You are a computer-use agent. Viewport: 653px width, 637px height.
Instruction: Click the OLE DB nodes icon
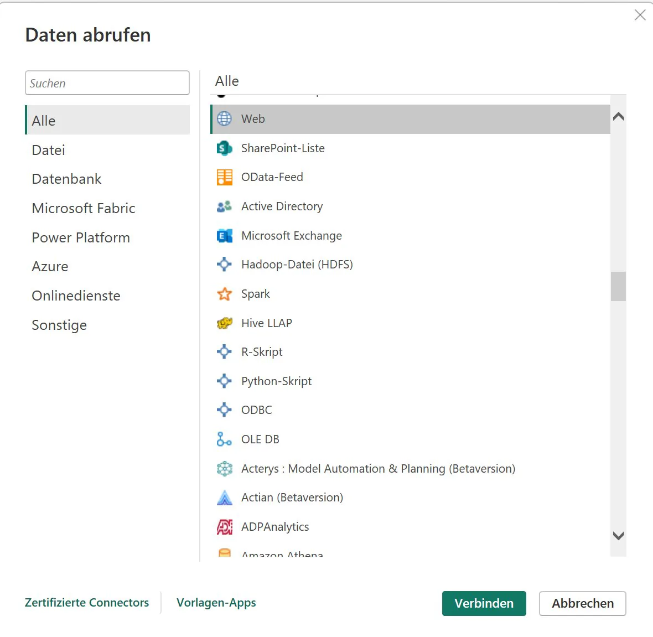point(224,439)
